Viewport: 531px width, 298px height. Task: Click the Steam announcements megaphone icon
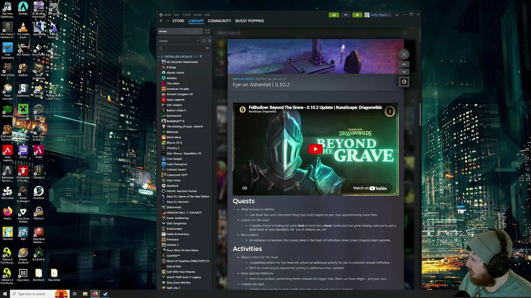(346, 15)
